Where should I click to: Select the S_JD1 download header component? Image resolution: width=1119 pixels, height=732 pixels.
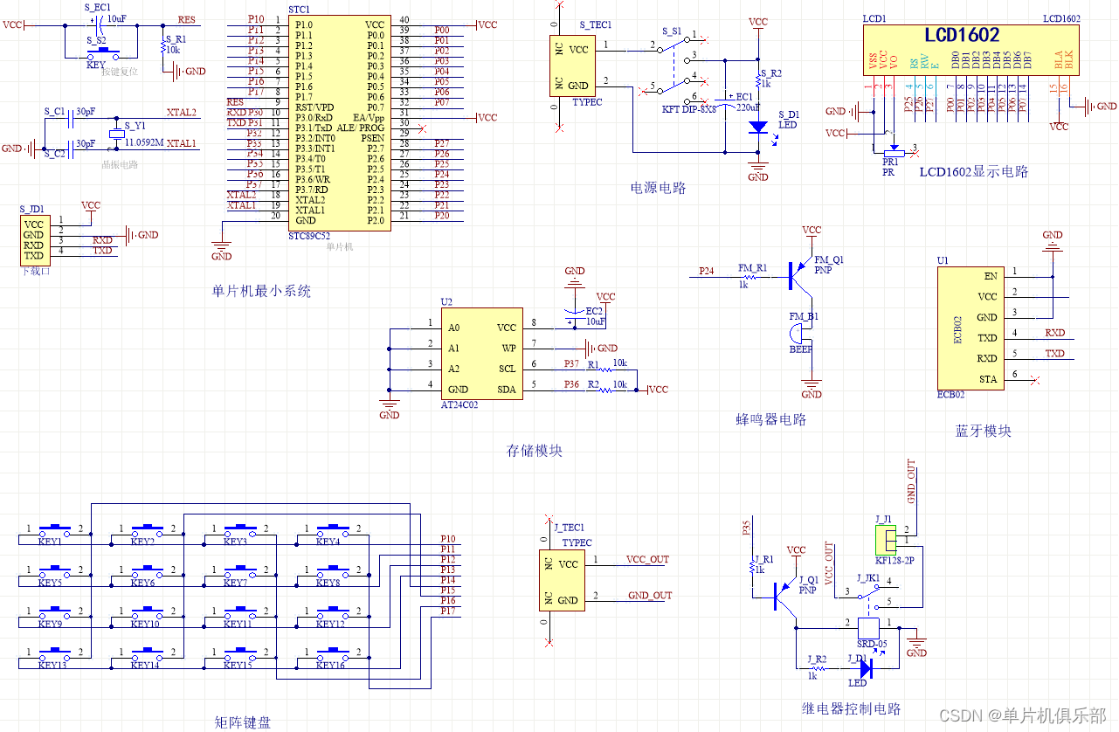(x=34, y=240)
